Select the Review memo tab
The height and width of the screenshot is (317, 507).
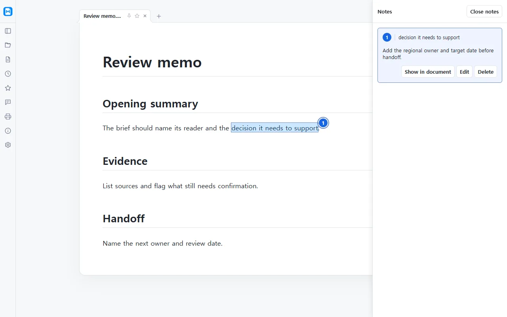[102, 16]
